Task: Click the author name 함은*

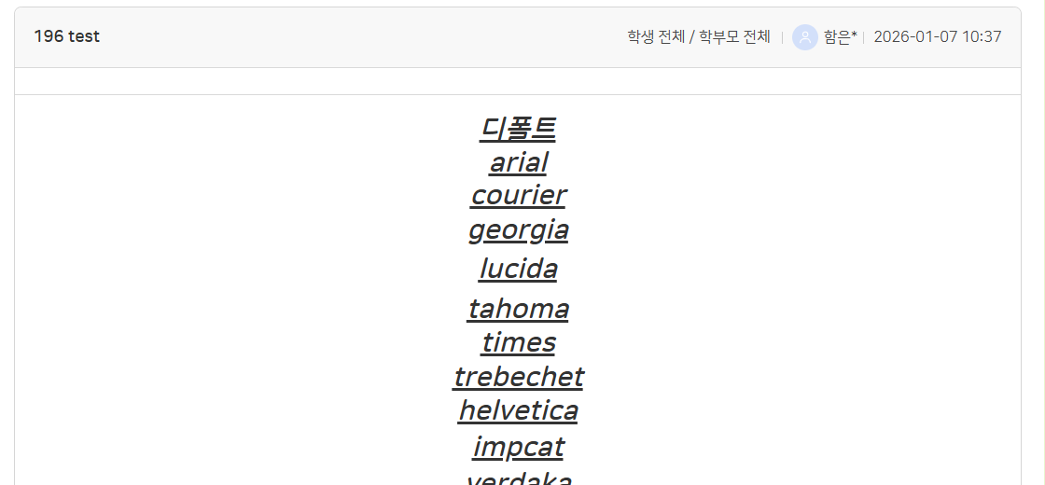Action: (840, 37)
